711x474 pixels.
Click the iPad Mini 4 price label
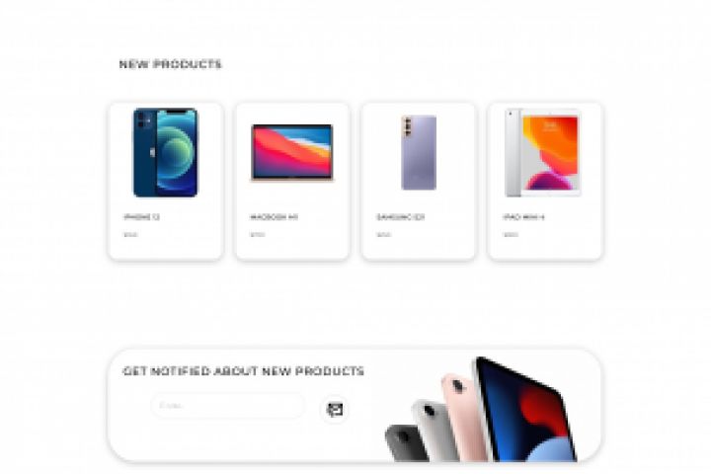(511, 234)
